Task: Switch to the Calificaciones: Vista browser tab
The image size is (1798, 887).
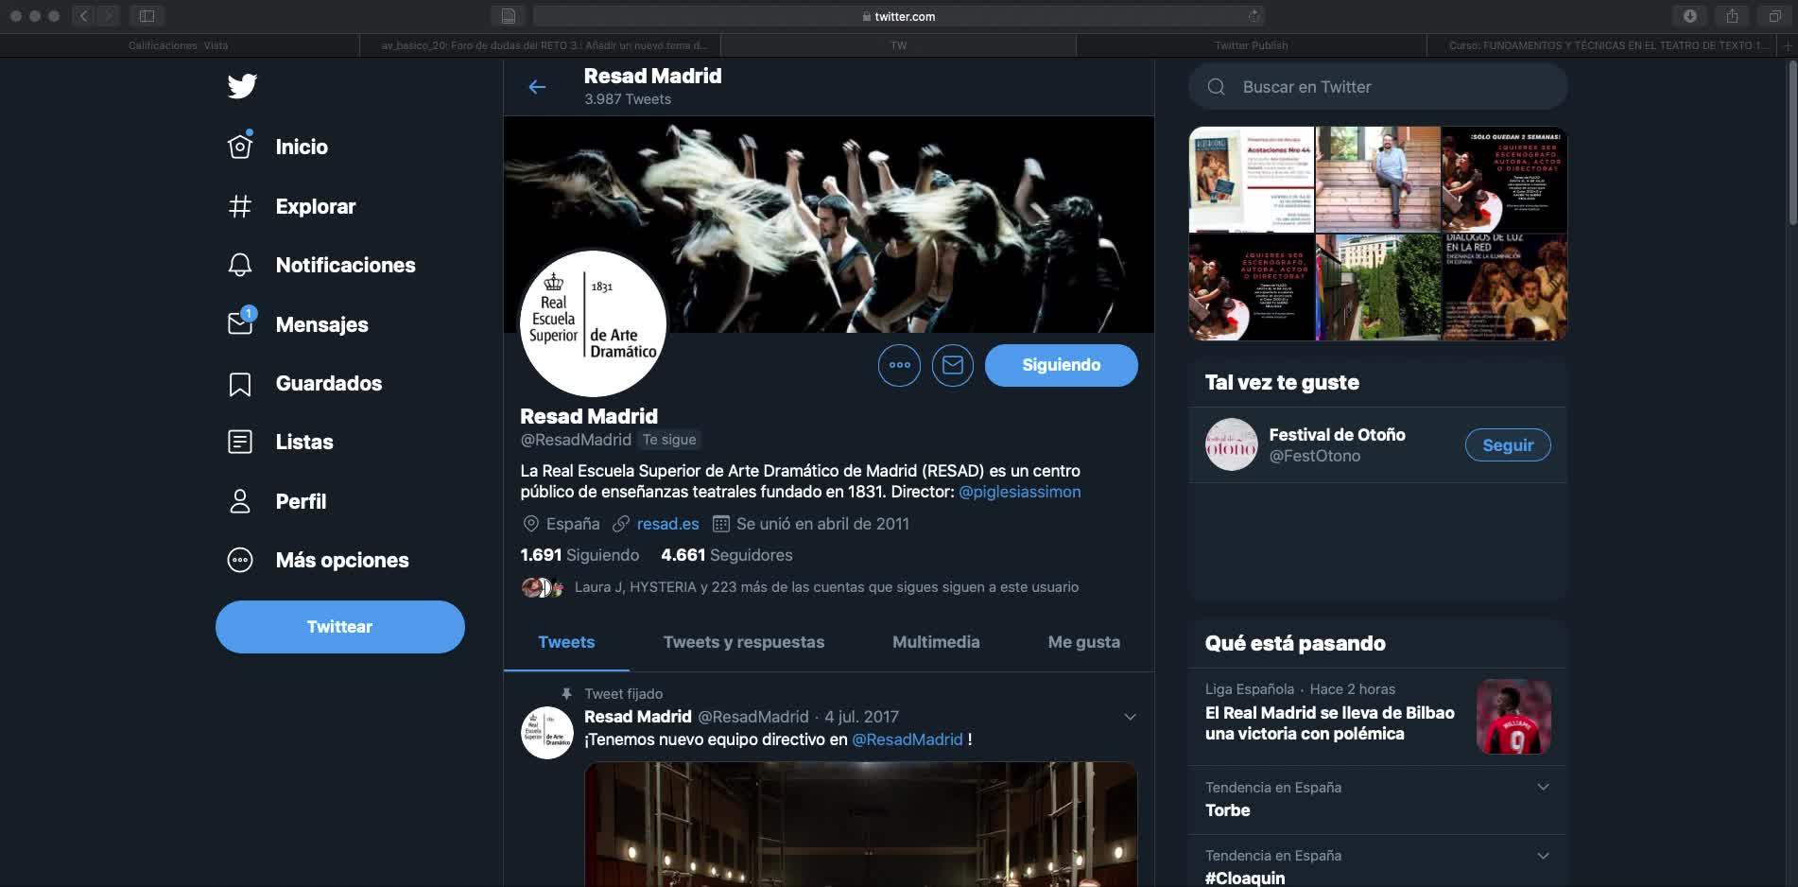Action: [x=179, y=45]
